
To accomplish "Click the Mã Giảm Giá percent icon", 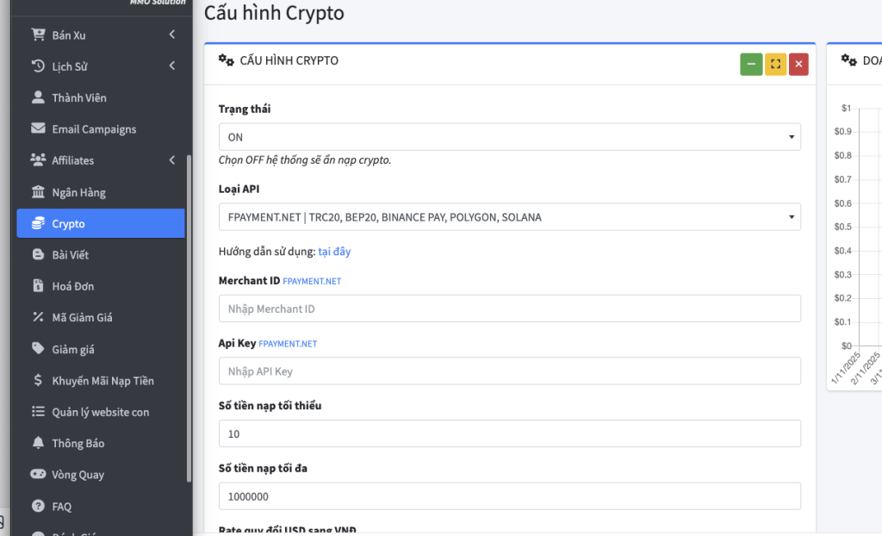I will pos(38,317).
